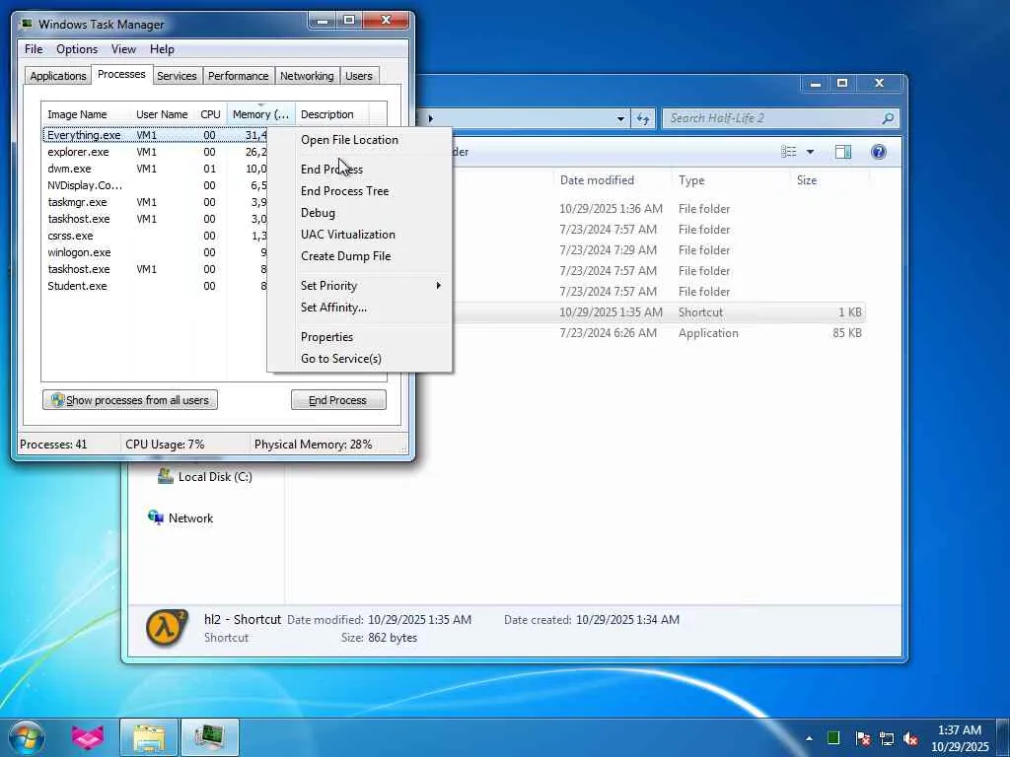Open Task Manager Options menu
This screenshot has width=1010, height=757.
click(x=77, y=49)
